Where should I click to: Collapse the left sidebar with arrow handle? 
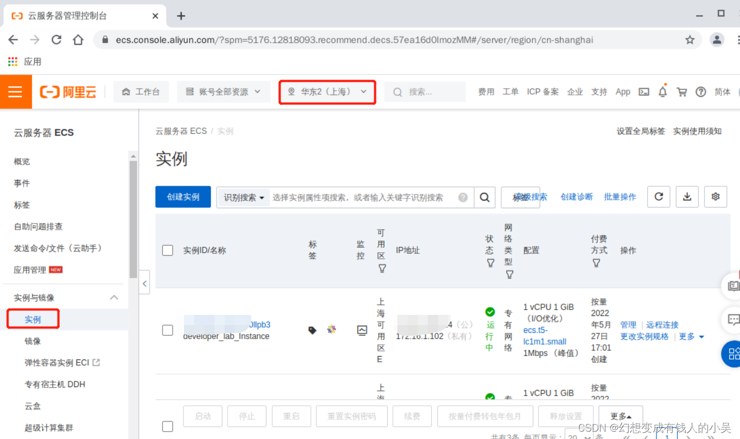pos(145,283)
